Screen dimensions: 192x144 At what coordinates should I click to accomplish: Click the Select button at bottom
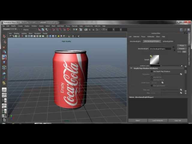[x=138, y=121]
